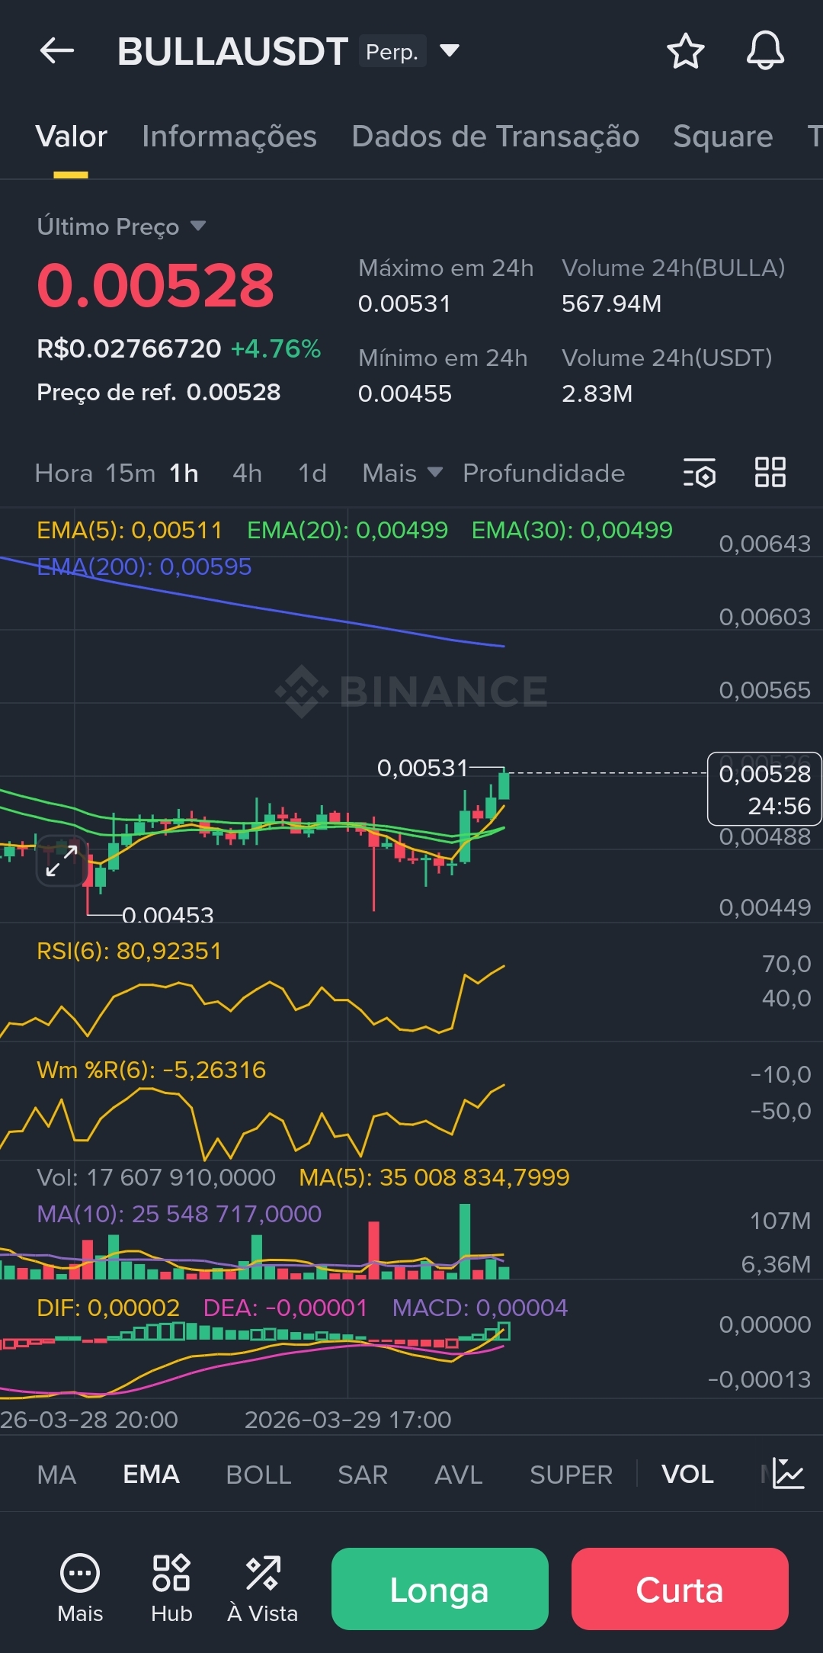This screenshot has height=1653, width=823.
Task: Open the BULLAUSDT pair selector dropdown
Action: 450,51
